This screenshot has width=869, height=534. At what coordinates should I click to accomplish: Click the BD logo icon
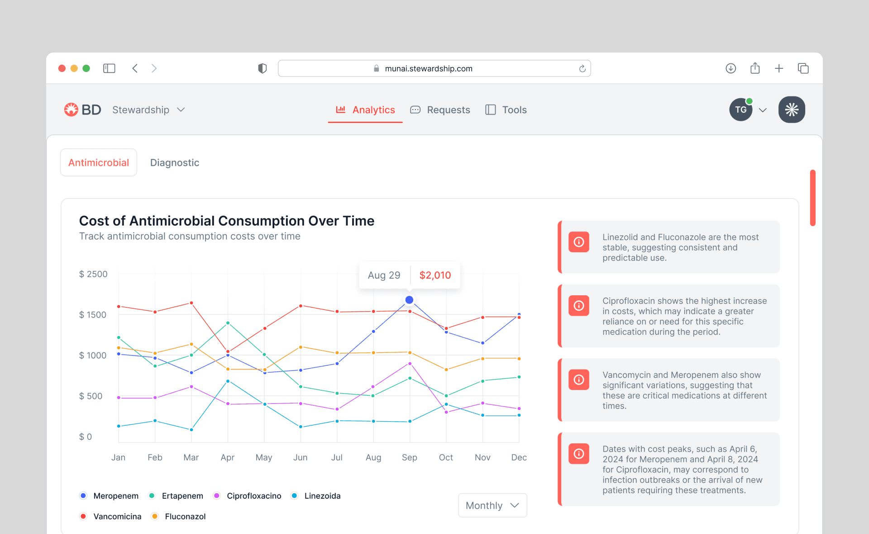tap(71, 110)
